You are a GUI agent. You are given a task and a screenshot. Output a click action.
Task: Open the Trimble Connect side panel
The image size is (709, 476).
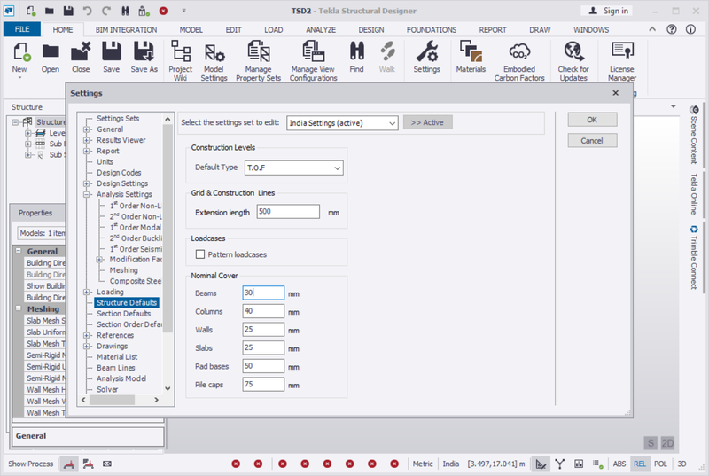tap(695, 257)
